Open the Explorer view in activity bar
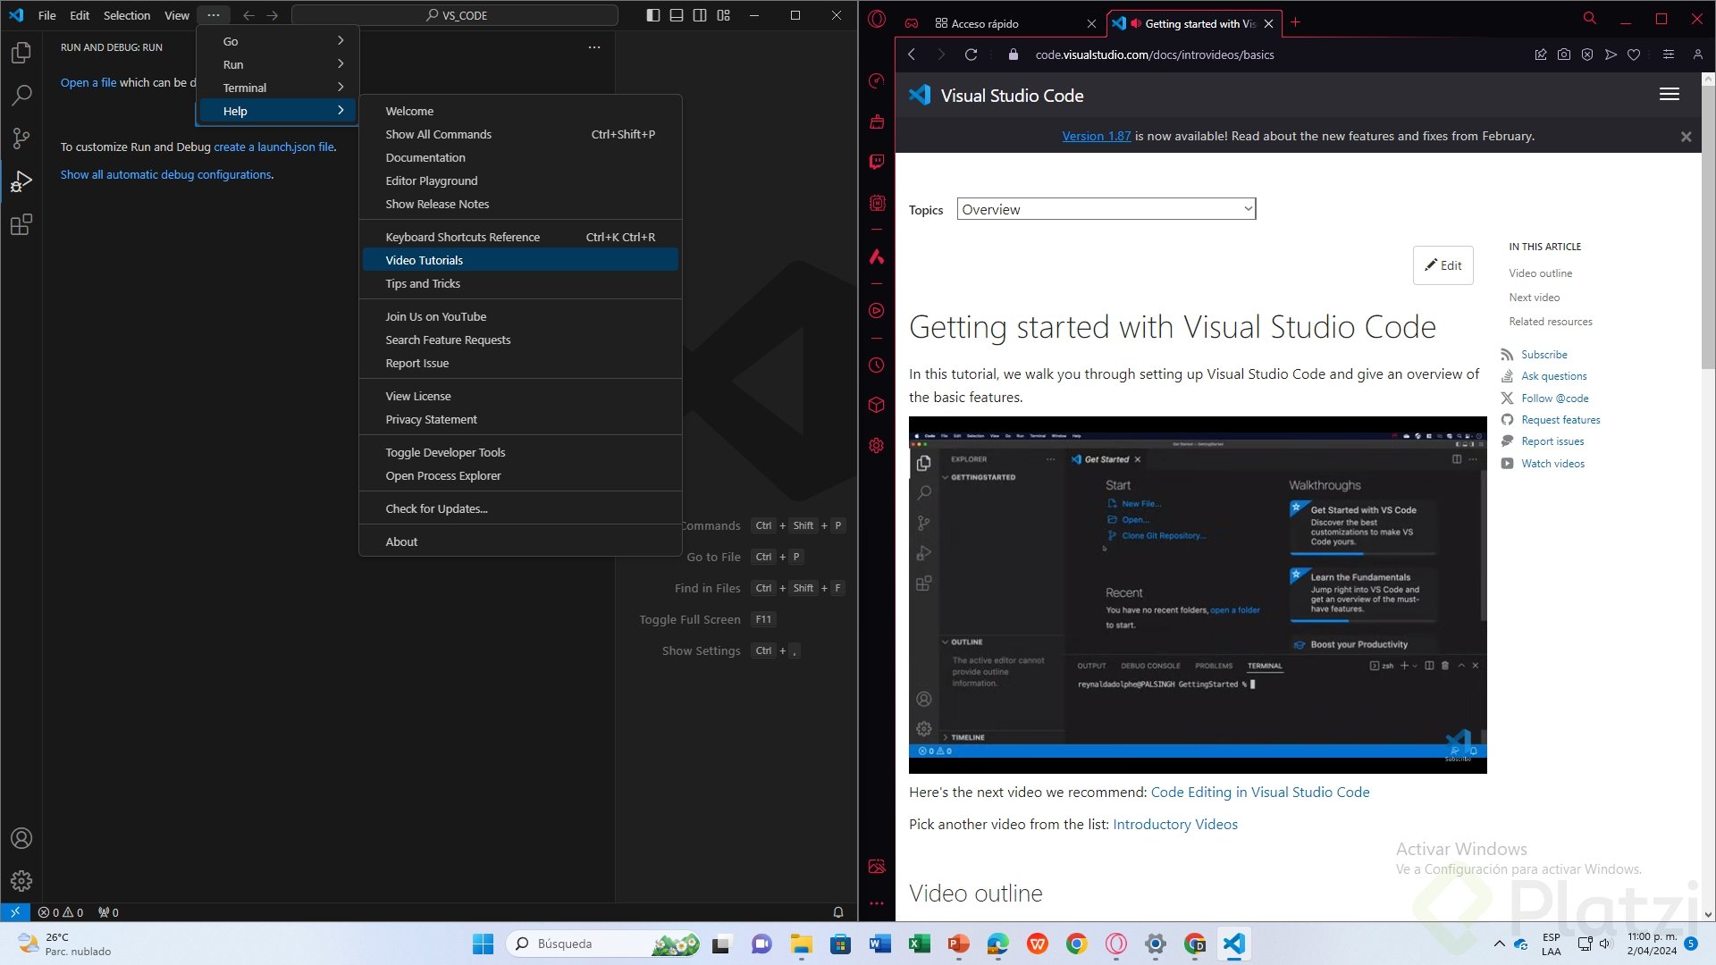The width and height of the screenshot is (1716, 965). (x=21, y=53)
